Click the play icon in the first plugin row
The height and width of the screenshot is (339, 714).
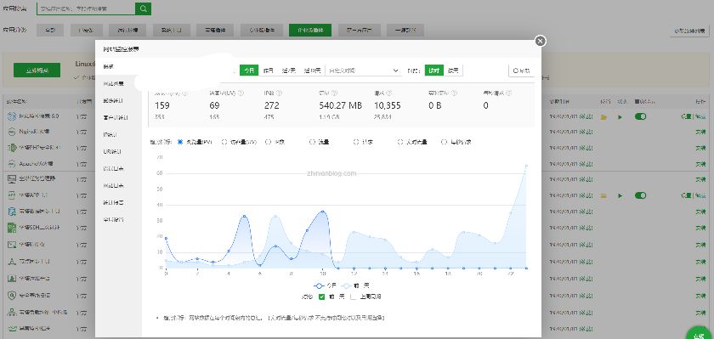[x=620, y=117]
